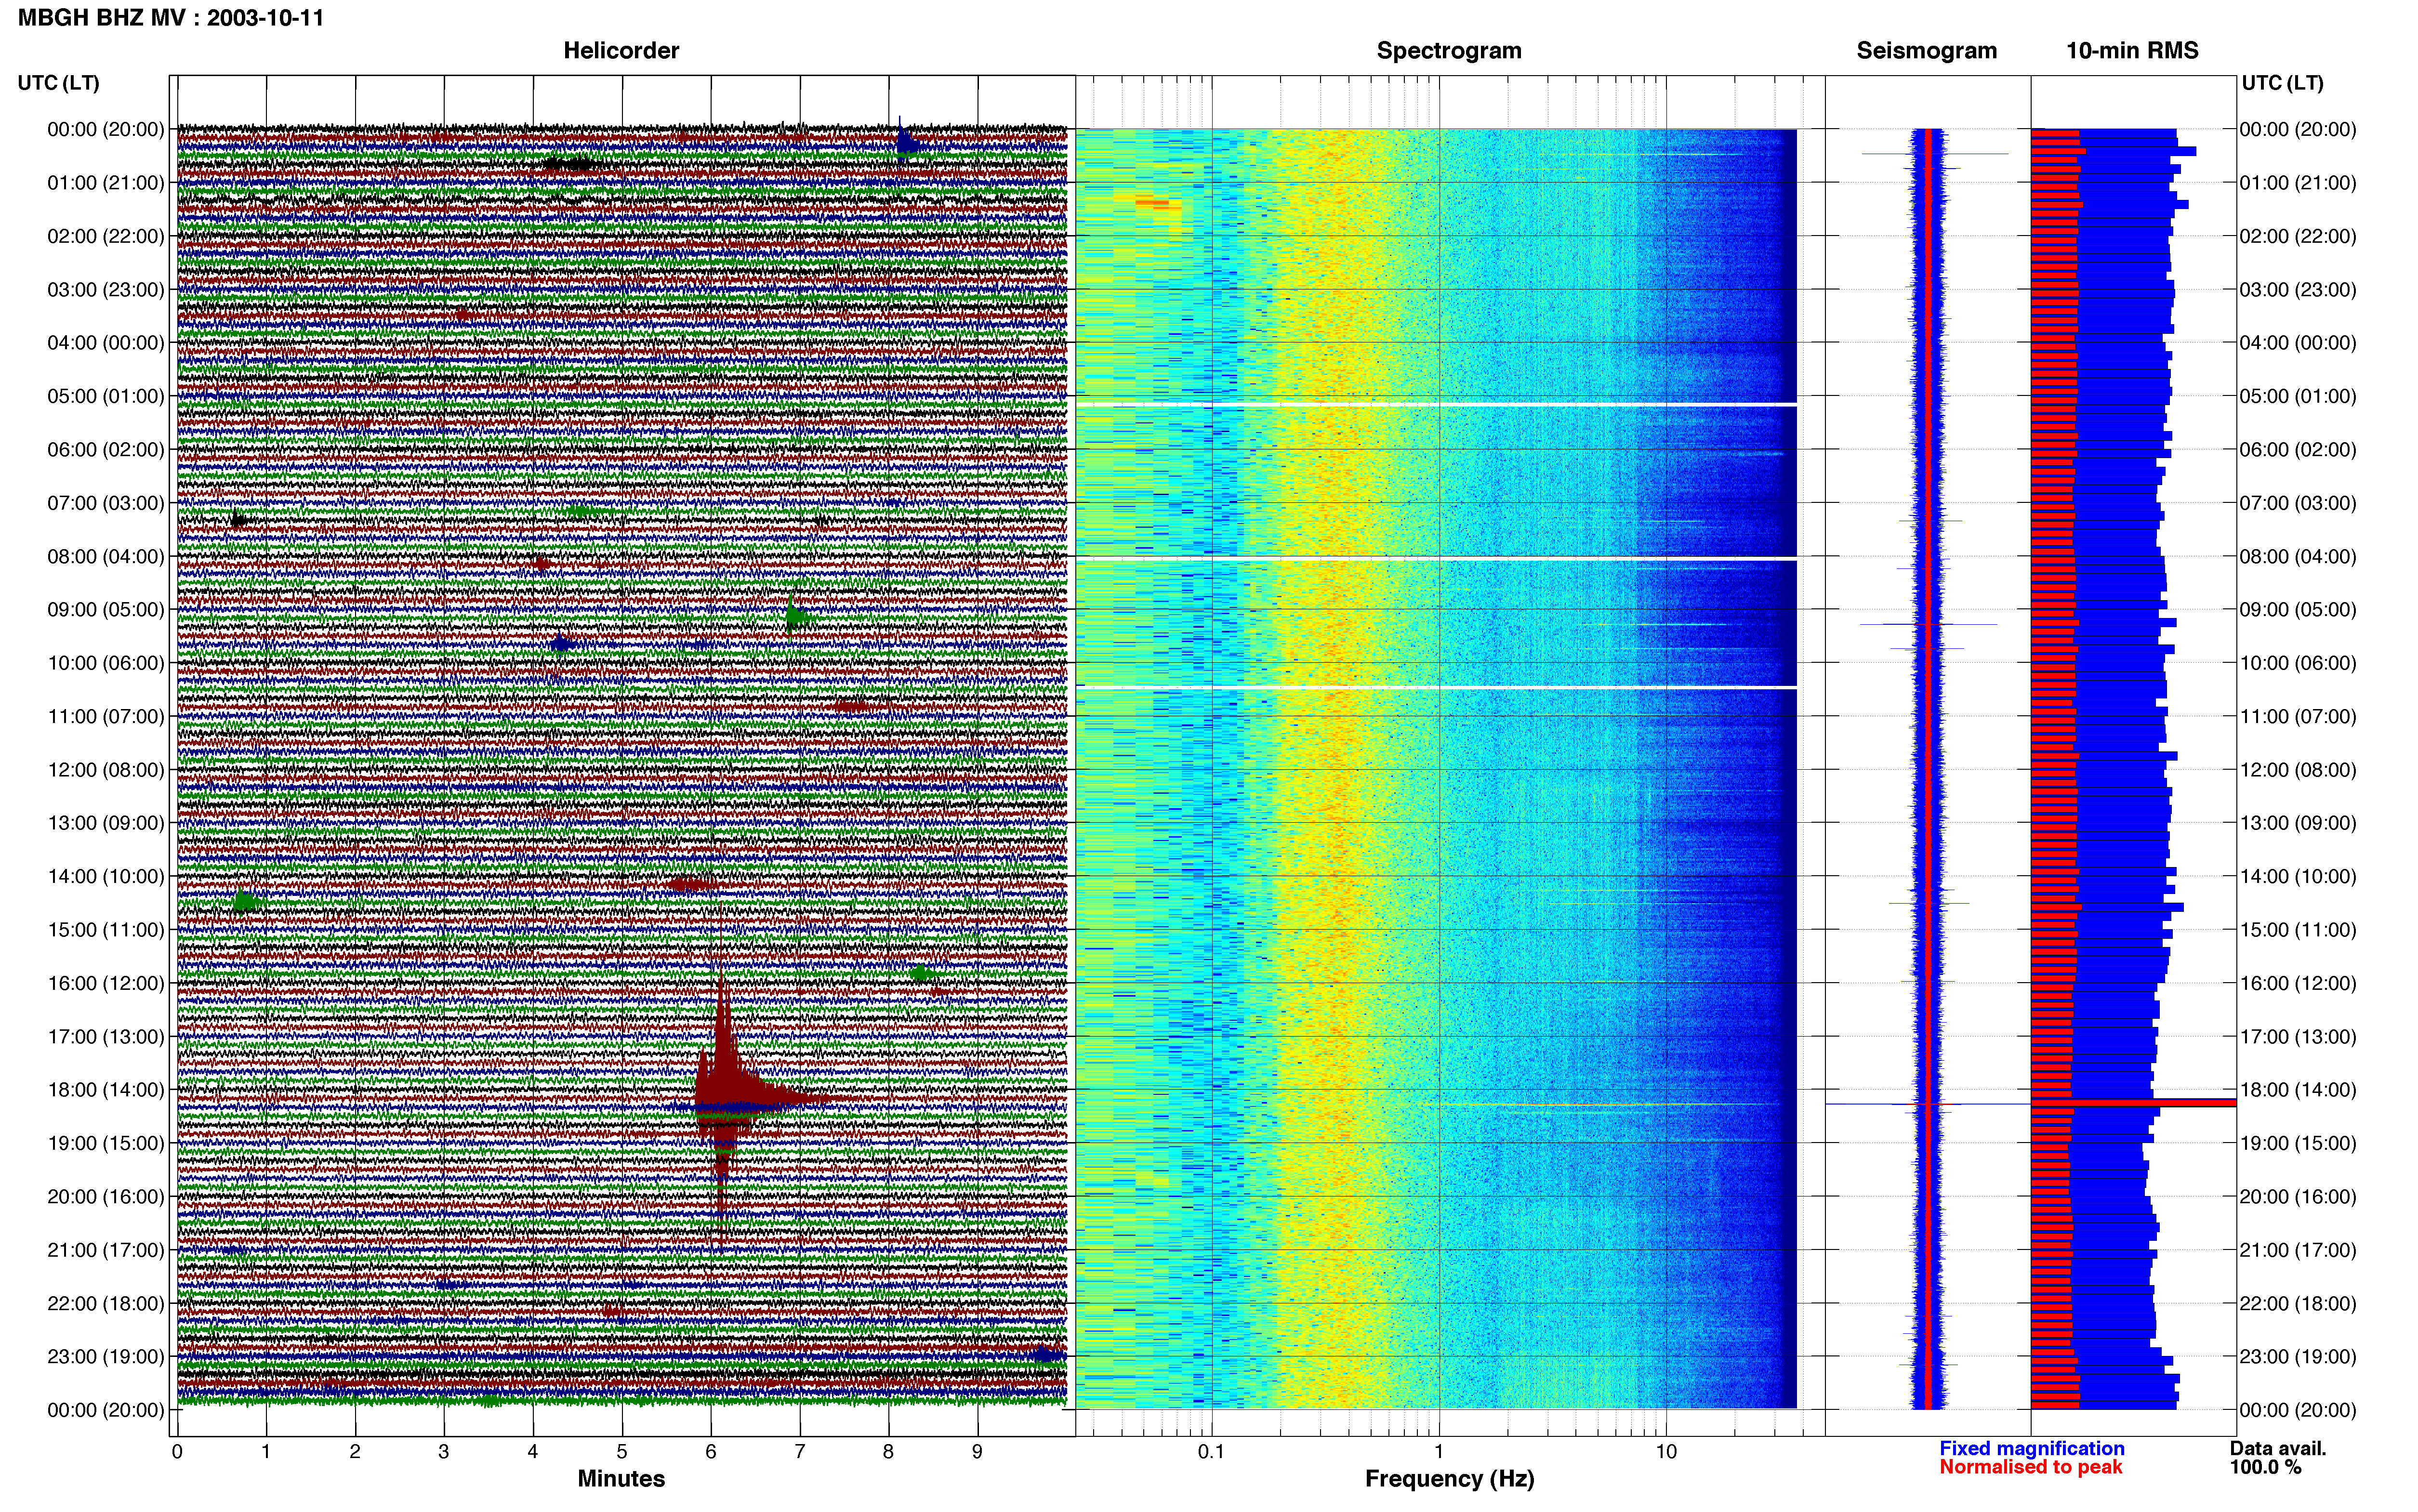This screenshot has height=1512, width=2418.
Task: Click right time label '23:00 (19:00)'
Action: point(2298,1356)
